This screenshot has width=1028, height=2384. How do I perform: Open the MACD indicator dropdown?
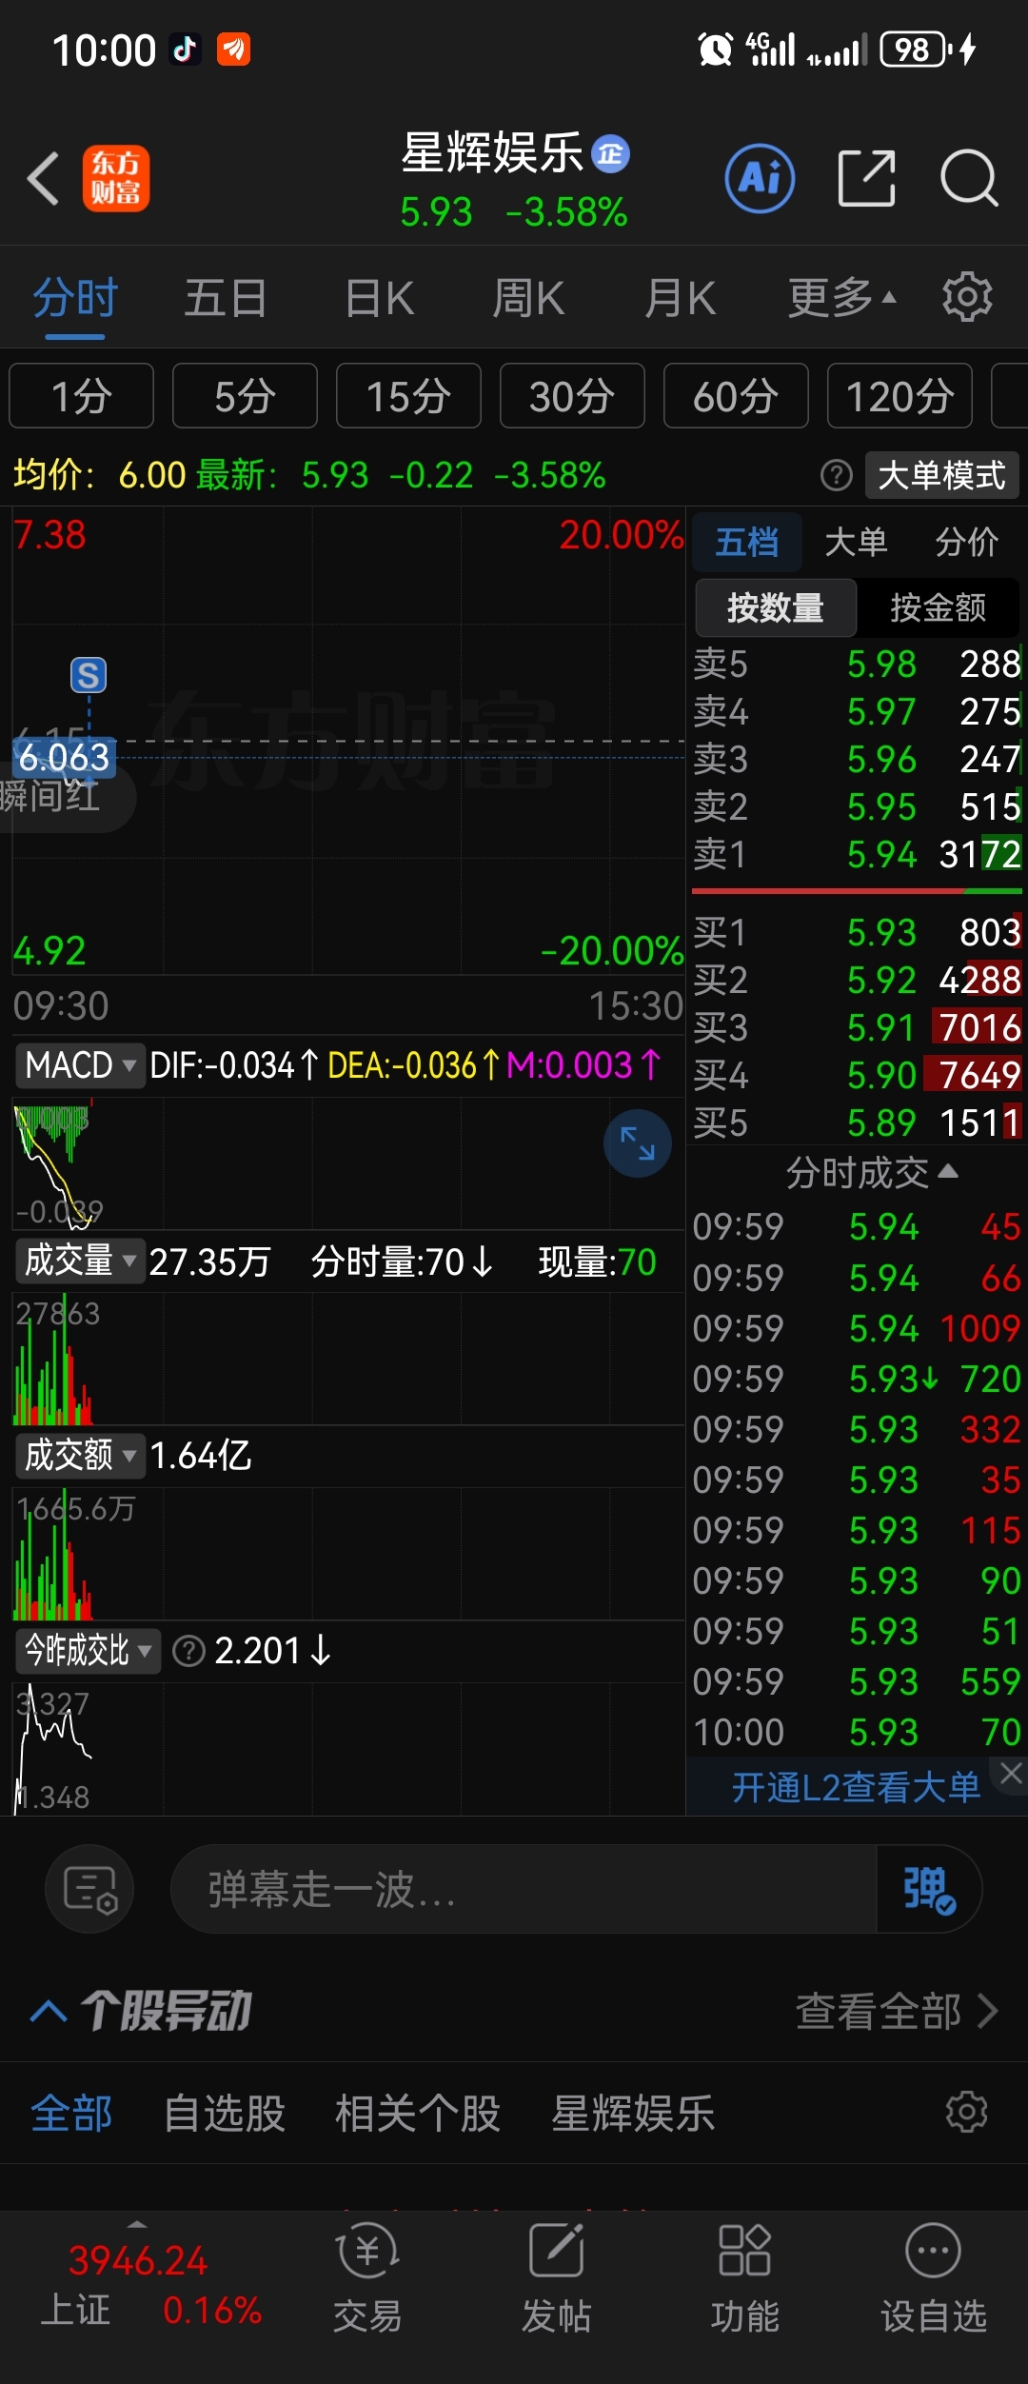[80, 1064]
